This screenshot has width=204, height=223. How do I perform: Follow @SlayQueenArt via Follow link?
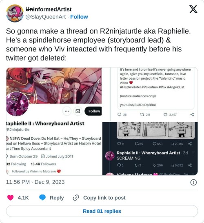click(x=79, y=17)
